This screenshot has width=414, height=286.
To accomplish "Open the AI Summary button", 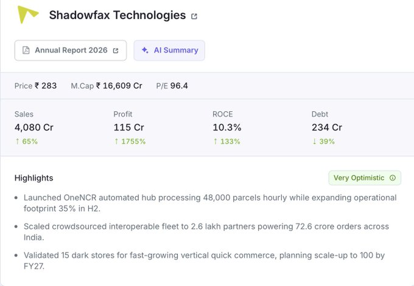I will pos(169,51).
